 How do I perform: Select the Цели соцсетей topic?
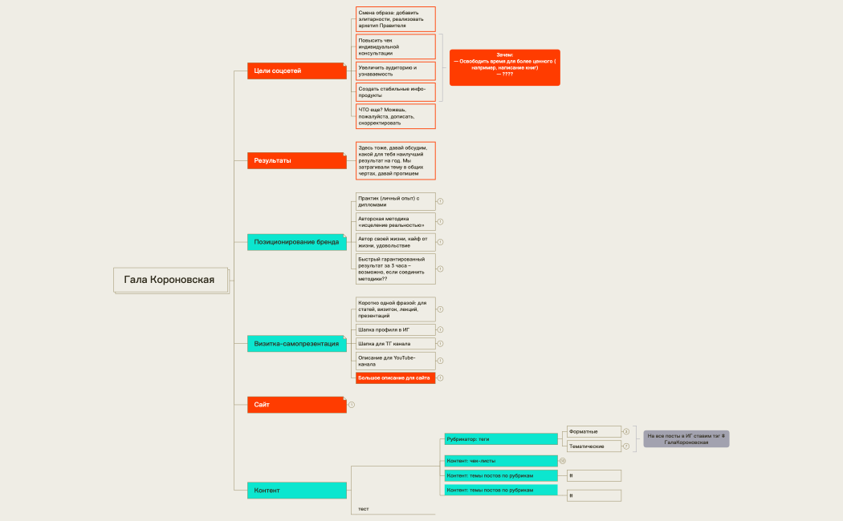tap(295, 71)
